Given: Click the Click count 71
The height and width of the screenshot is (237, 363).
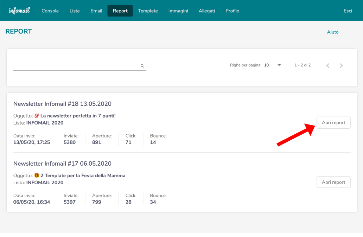Looking at the screenshot, I should coord(128,142).
